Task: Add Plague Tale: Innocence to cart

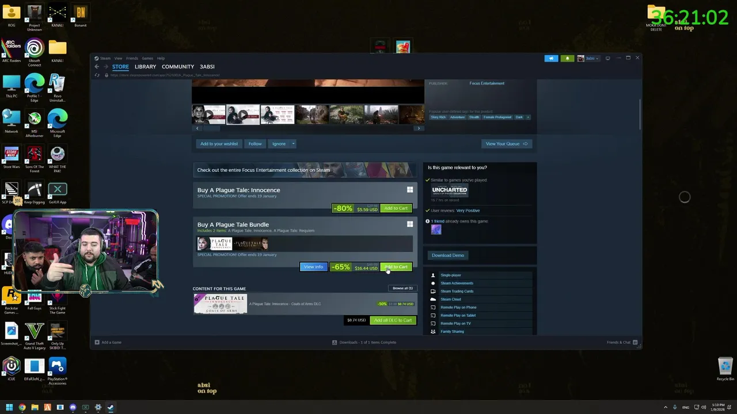Action: tap(396, 208)
